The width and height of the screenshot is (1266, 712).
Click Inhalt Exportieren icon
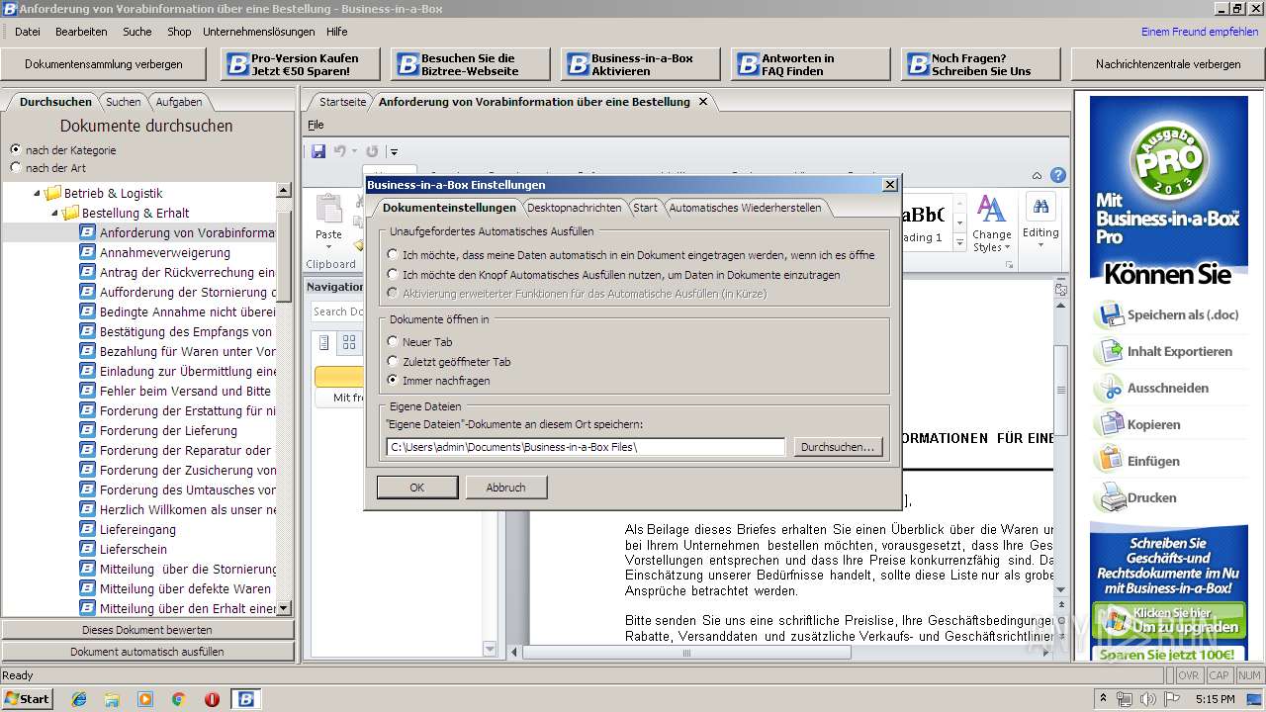tap(1110, 352)
